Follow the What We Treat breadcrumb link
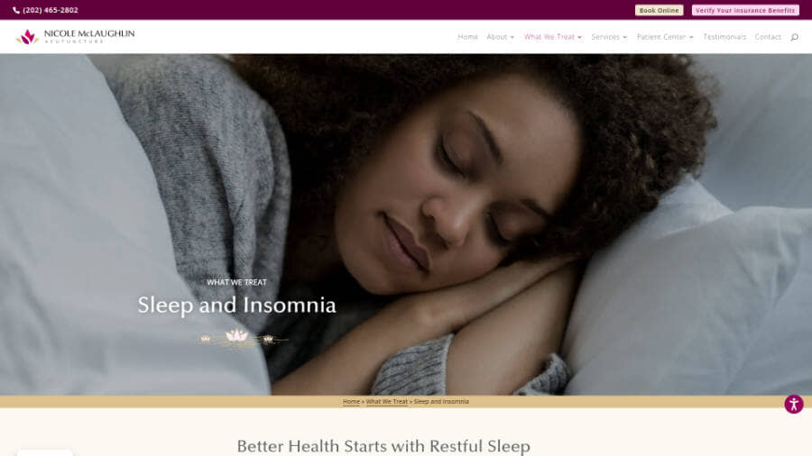The image size is (812, 456). pyautogui.click(x=387, y=402)
